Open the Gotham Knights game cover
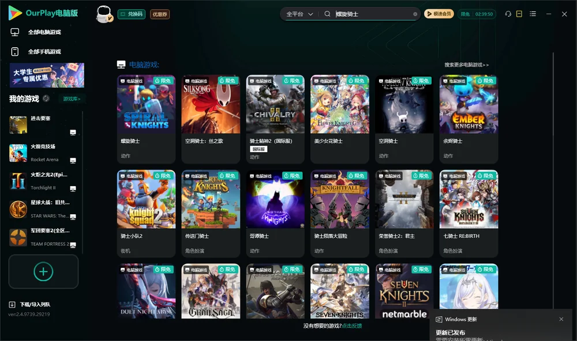Image resolution: width=577 pixels, height=341 pixels. tap(275, 199)
